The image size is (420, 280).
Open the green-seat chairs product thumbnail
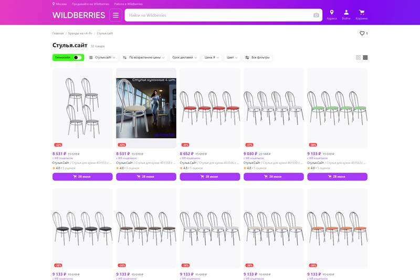pos(337,108)
